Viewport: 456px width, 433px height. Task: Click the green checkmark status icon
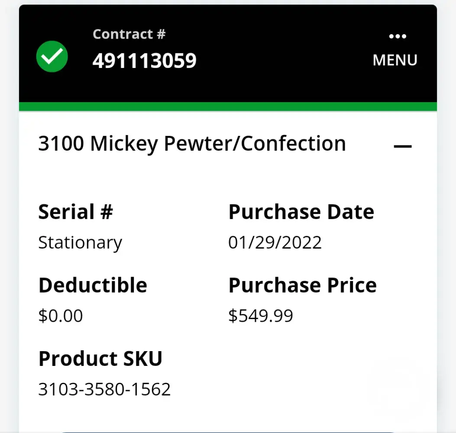[52, 56]
